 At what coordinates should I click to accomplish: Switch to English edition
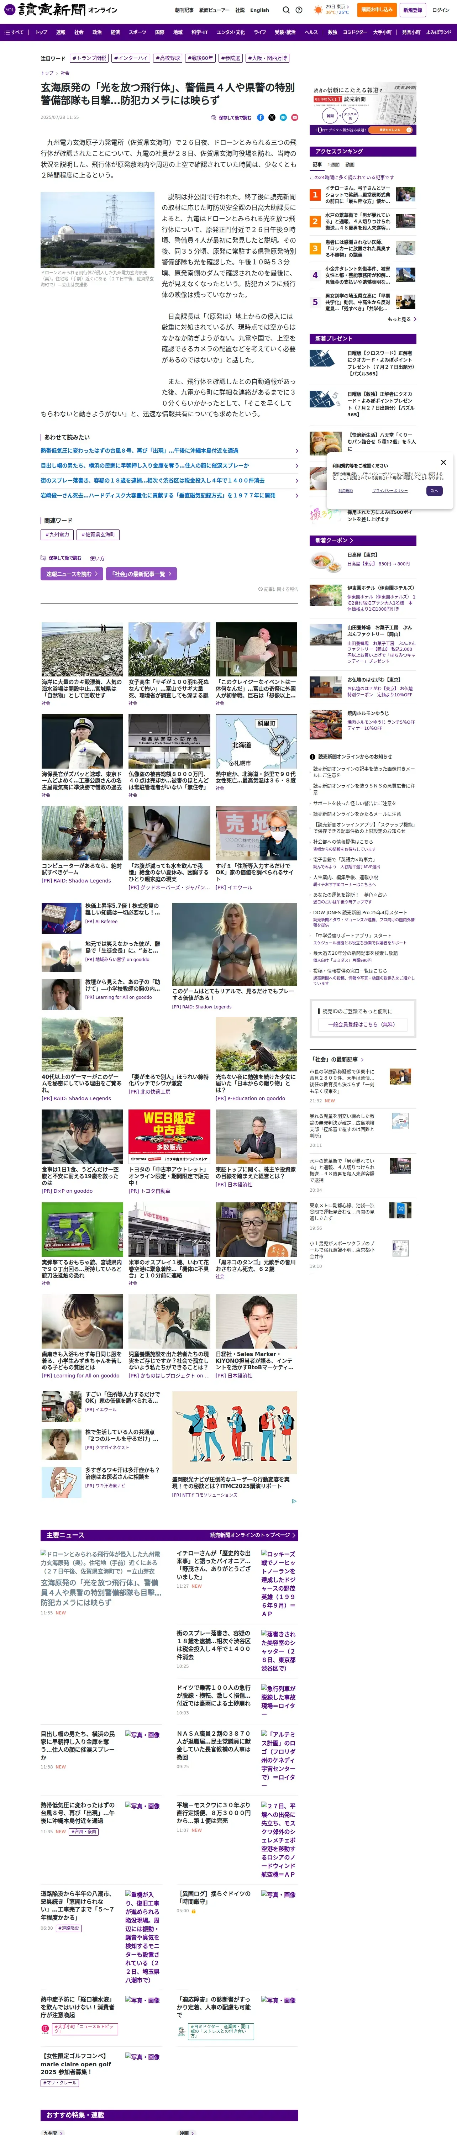[x=259, y=11]
